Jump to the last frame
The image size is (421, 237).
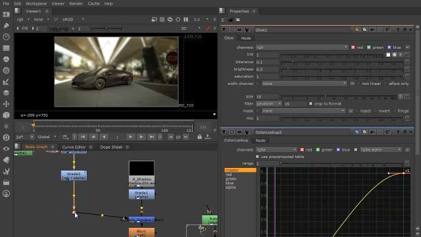(152, 137)
